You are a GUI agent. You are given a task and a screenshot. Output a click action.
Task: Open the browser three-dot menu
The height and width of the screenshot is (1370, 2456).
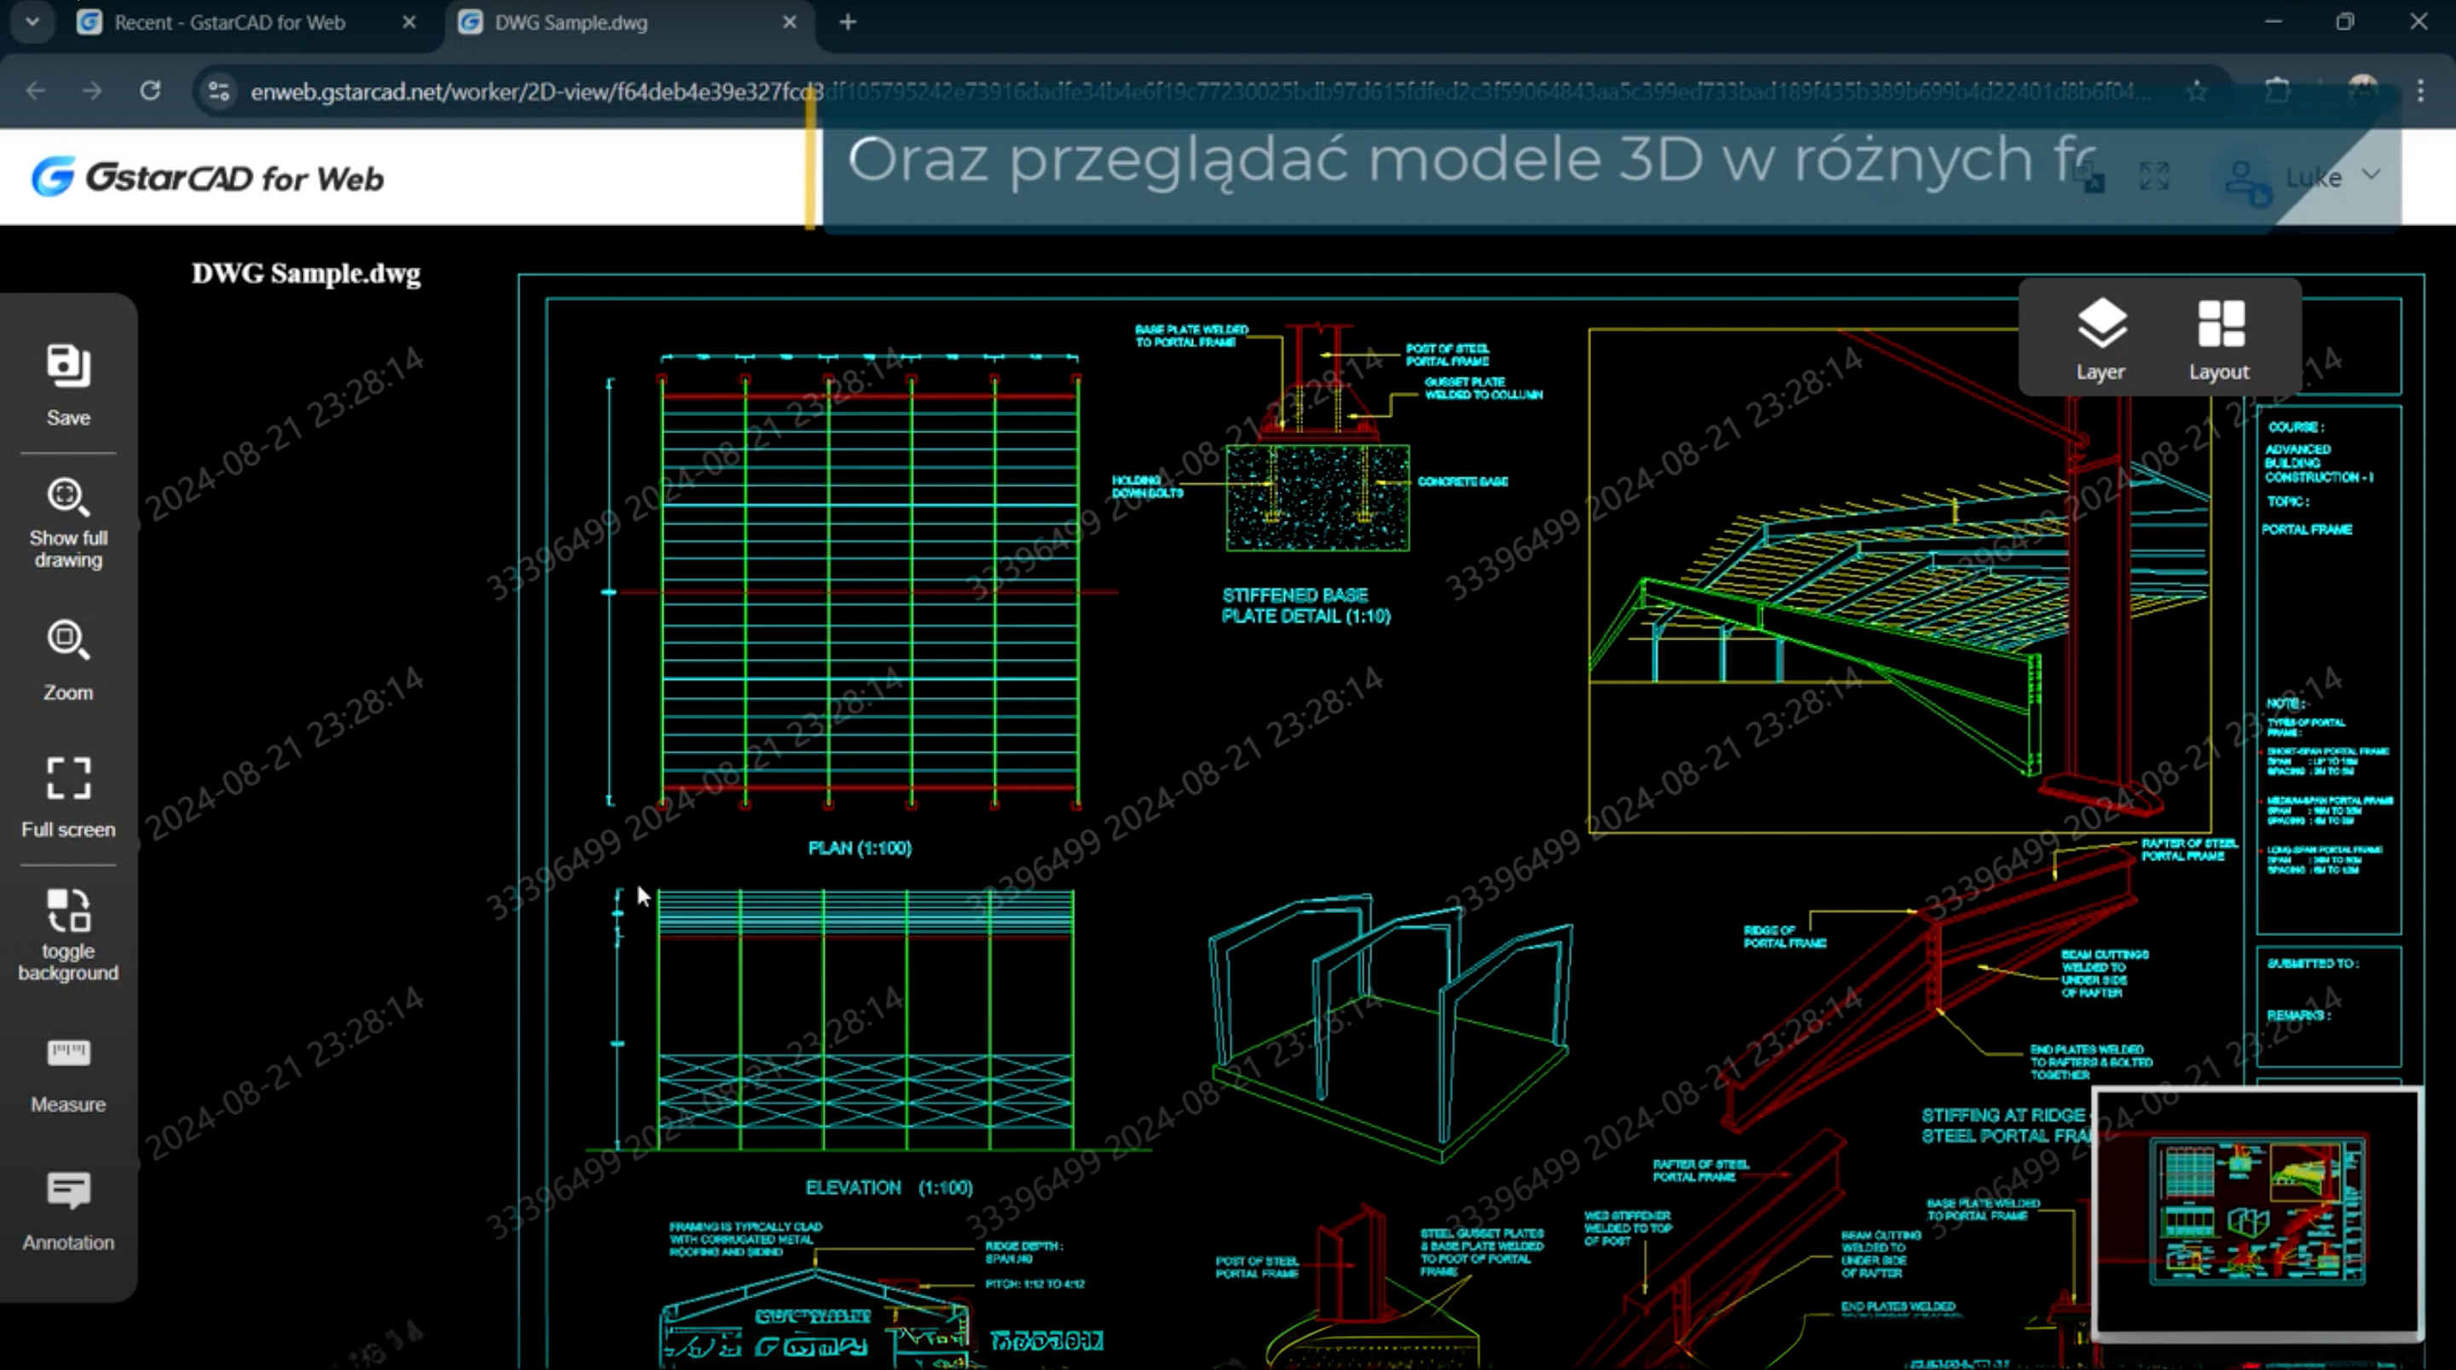(x=2421, y=90)
